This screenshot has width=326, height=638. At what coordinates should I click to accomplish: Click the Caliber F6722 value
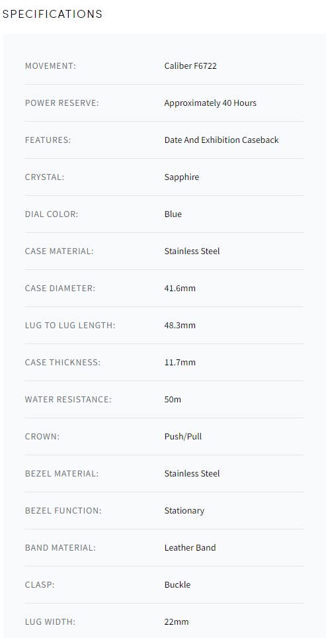[x=190, y=66]
